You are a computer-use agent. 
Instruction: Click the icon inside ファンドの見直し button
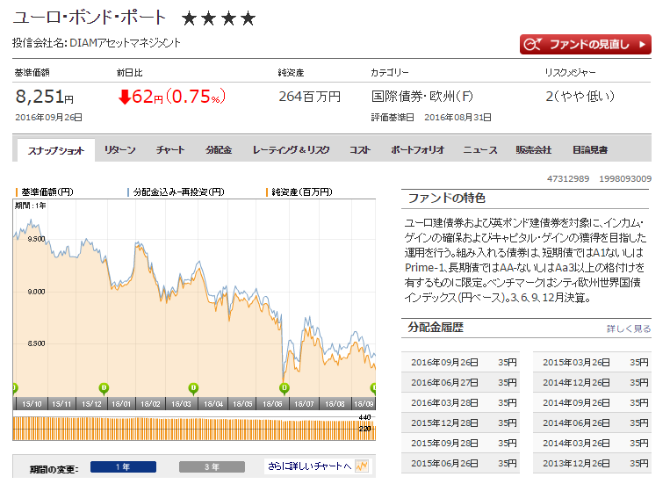coord(532,44)
